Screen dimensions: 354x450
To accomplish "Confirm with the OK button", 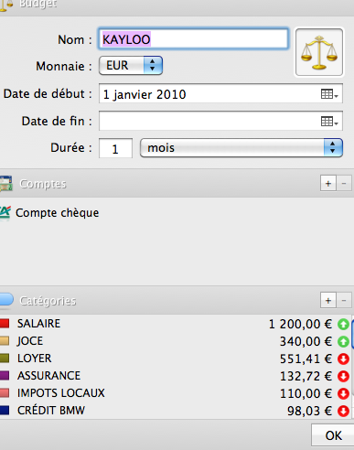I will 333,435.
